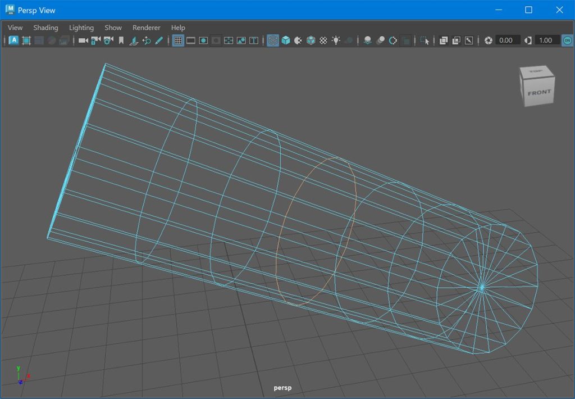Click the persp camera label

coord(283,388)
